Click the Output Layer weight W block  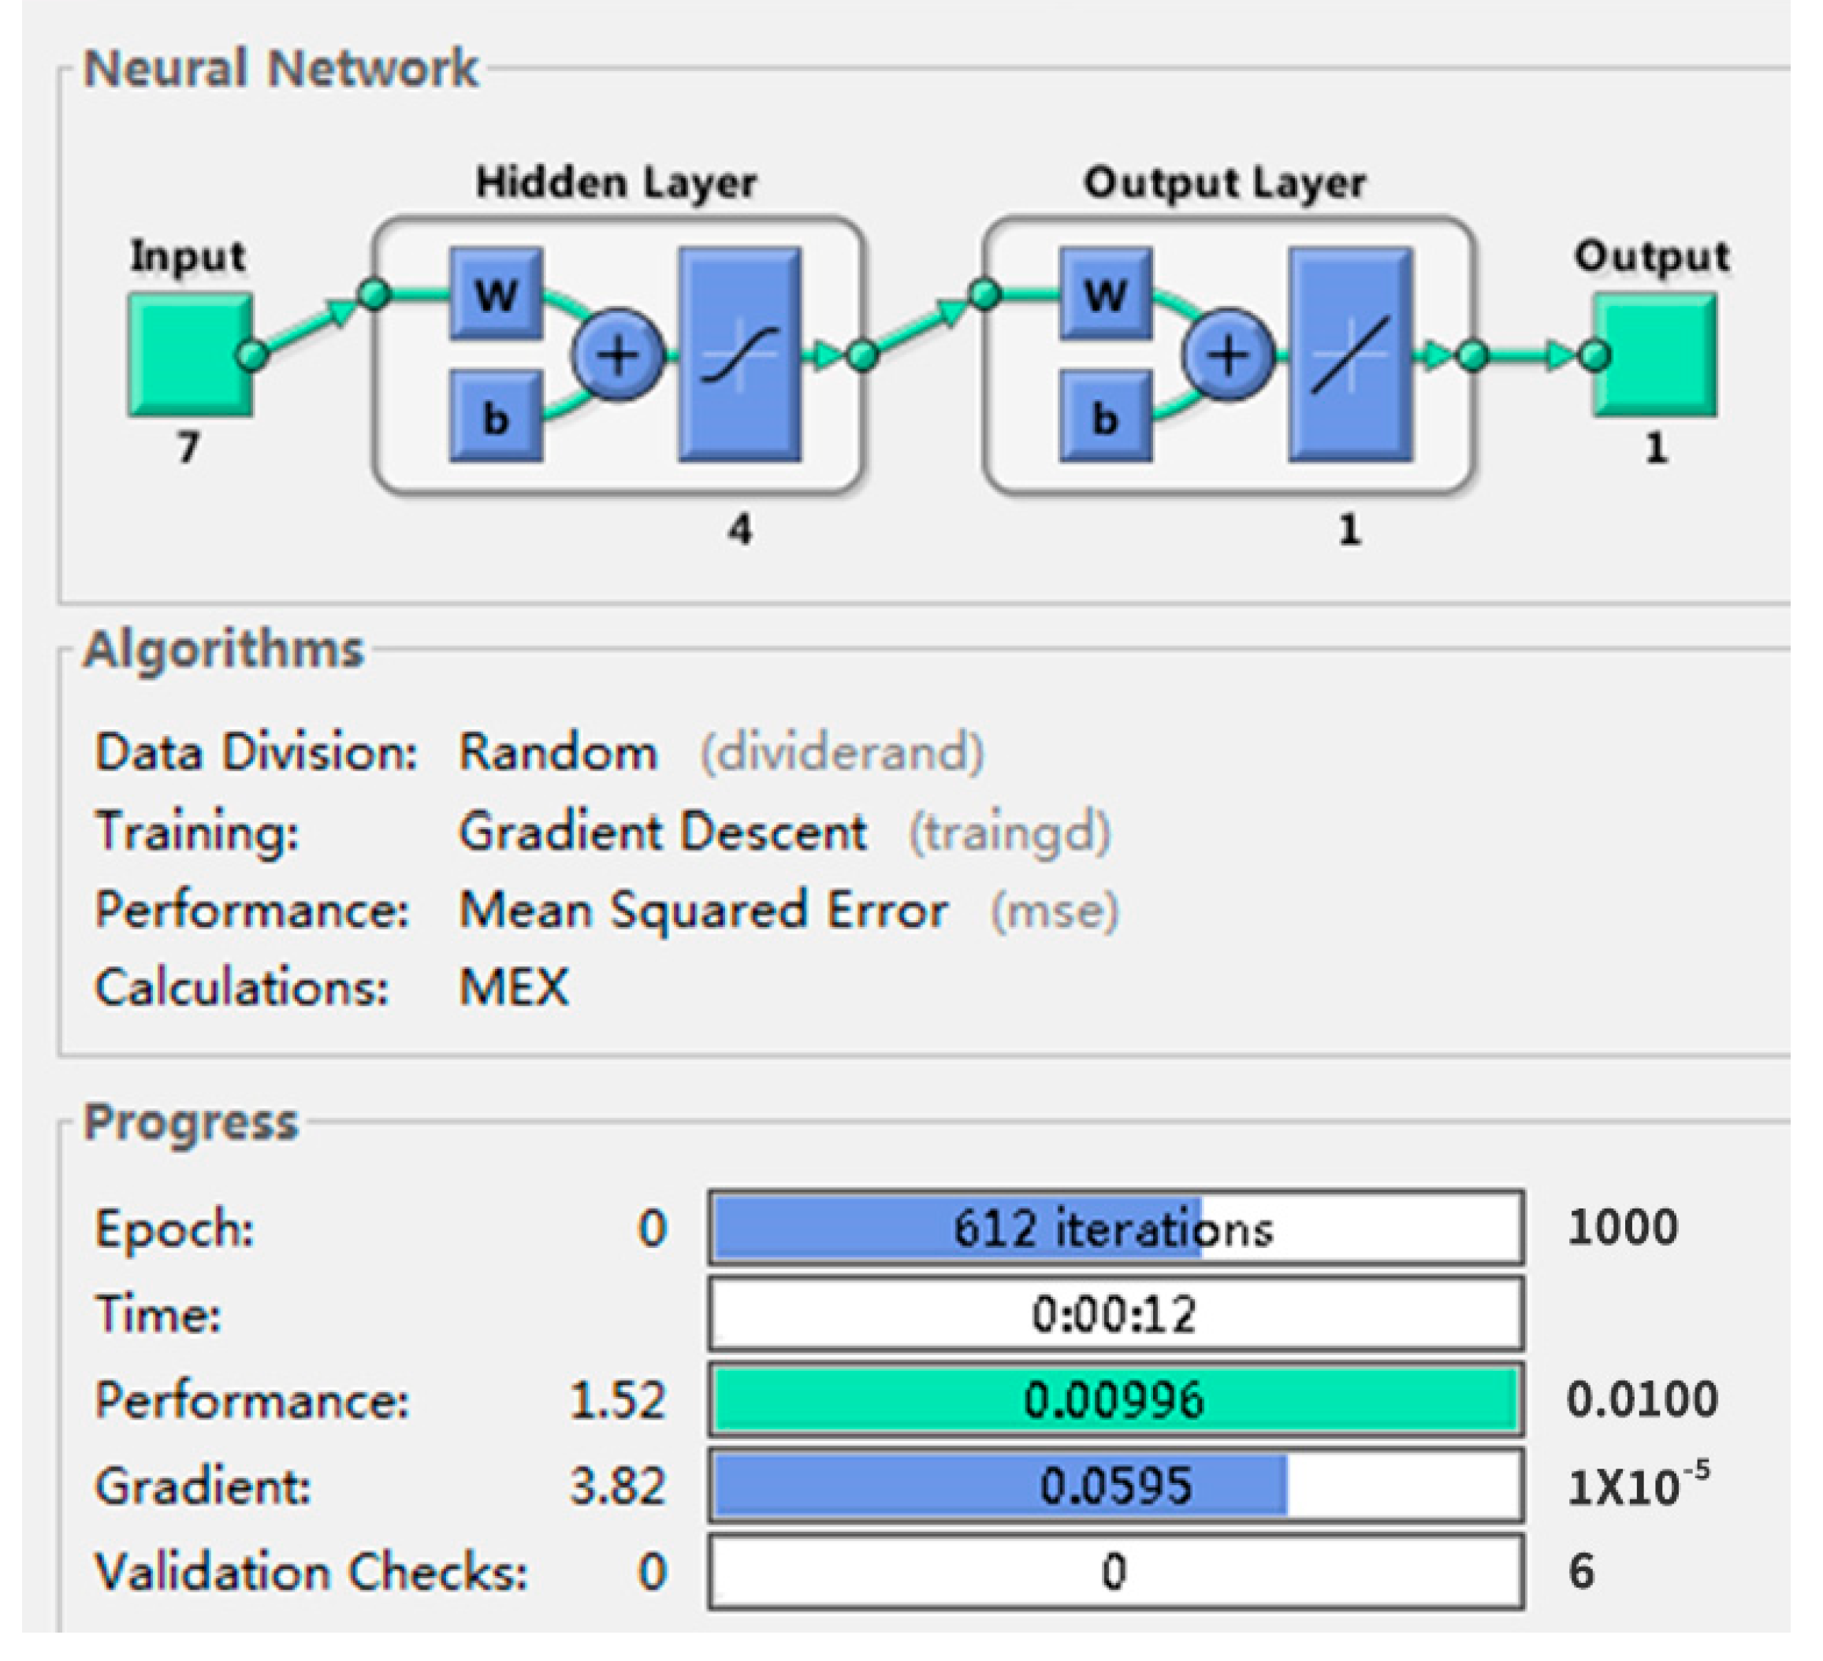point(1105,294)
